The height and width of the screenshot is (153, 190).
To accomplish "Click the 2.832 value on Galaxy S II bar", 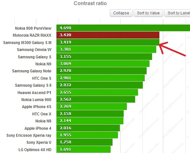I will (x=65, y=85).
